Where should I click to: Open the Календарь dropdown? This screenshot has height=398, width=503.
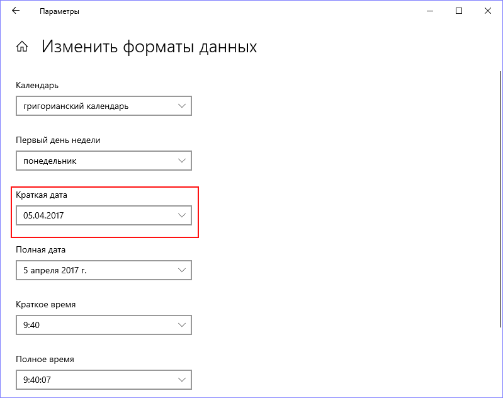104,106
